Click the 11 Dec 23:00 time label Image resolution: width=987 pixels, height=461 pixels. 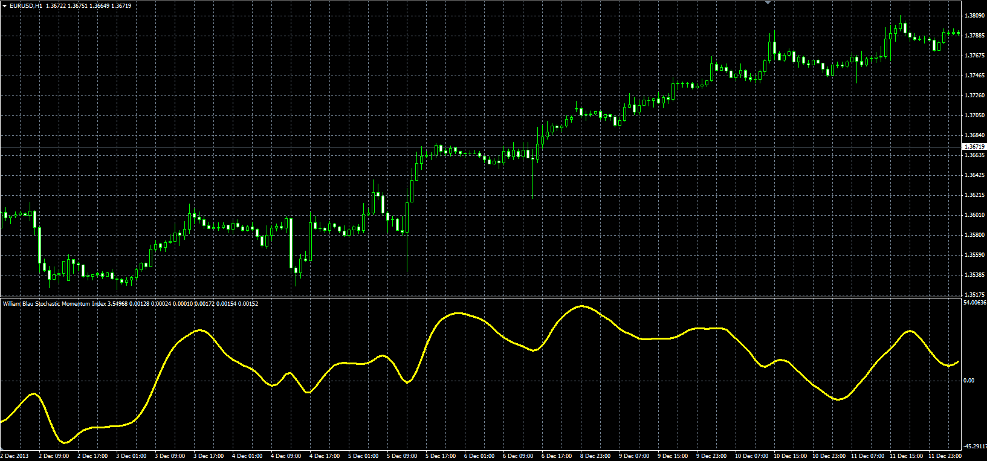[x=945, y=456]
